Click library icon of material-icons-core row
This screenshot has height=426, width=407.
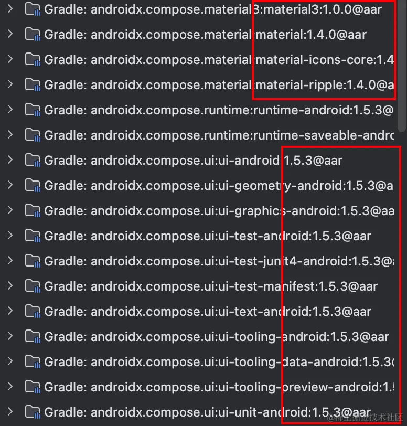[33, 59]
